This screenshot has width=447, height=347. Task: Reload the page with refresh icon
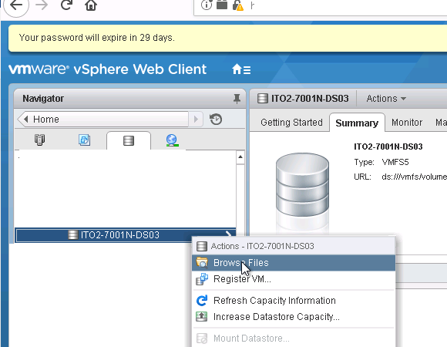pos(66,5)
